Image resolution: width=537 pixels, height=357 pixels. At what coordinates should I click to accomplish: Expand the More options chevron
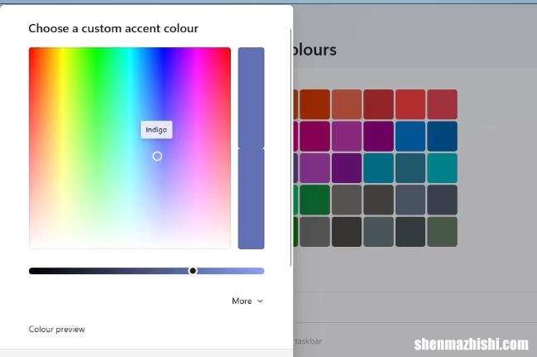[261, 302]
